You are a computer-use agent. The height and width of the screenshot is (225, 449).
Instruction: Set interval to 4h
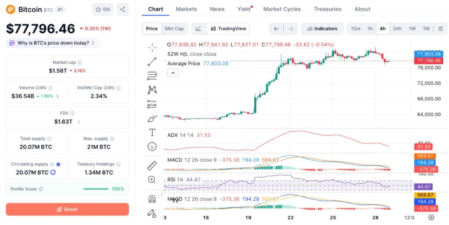[x=382, y=29]
